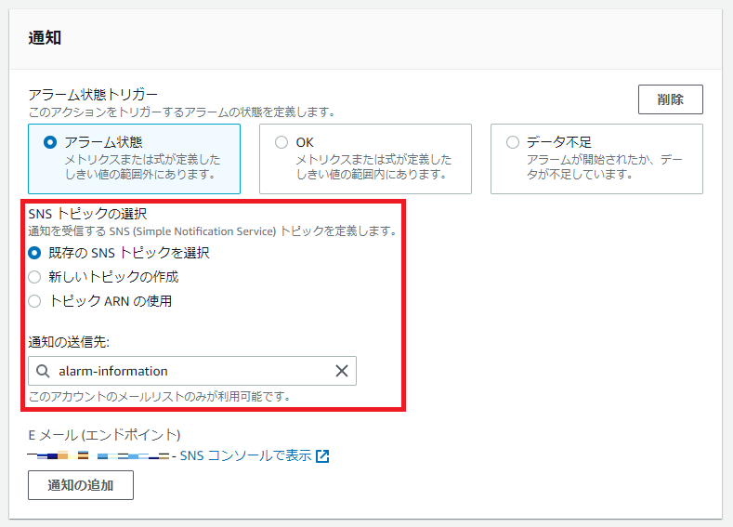Choose 新しいトピックの作成 radio option
This screenshot has width=733, height=527.
(34, 277)
